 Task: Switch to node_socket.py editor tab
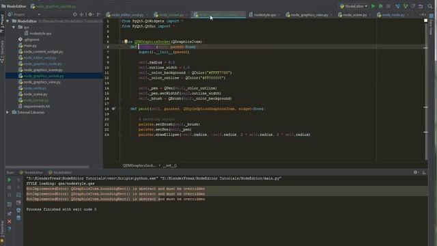point(171,15)
